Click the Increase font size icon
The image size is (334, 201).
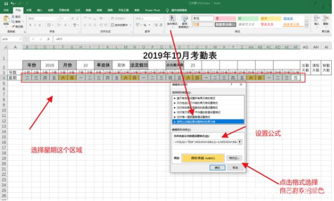[x=72, y=19]
